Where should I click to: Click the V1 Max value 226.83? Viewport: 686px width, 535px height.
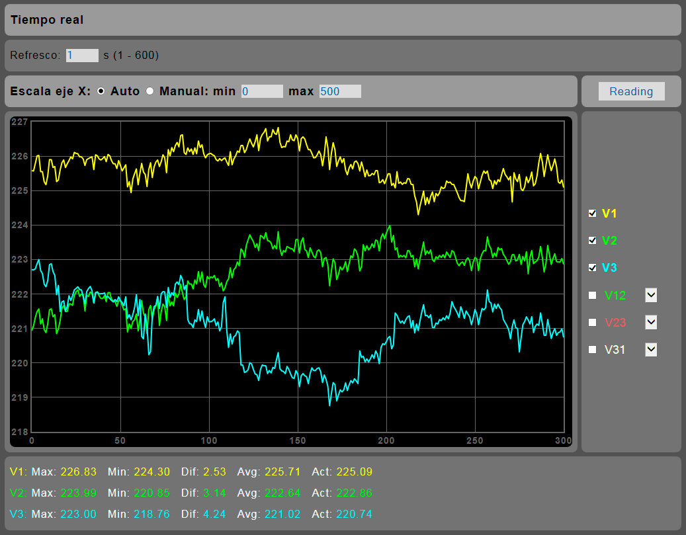coord(78,472)
